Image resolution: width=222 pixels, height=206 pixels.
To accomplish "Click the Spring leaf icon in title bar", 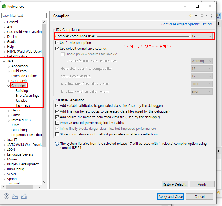I will point(4,6).
